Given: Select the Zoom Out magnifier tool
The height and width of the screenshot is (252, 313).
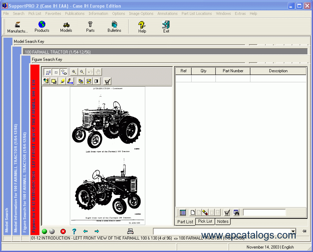Looking at the screenshot, I should (82, 72).
